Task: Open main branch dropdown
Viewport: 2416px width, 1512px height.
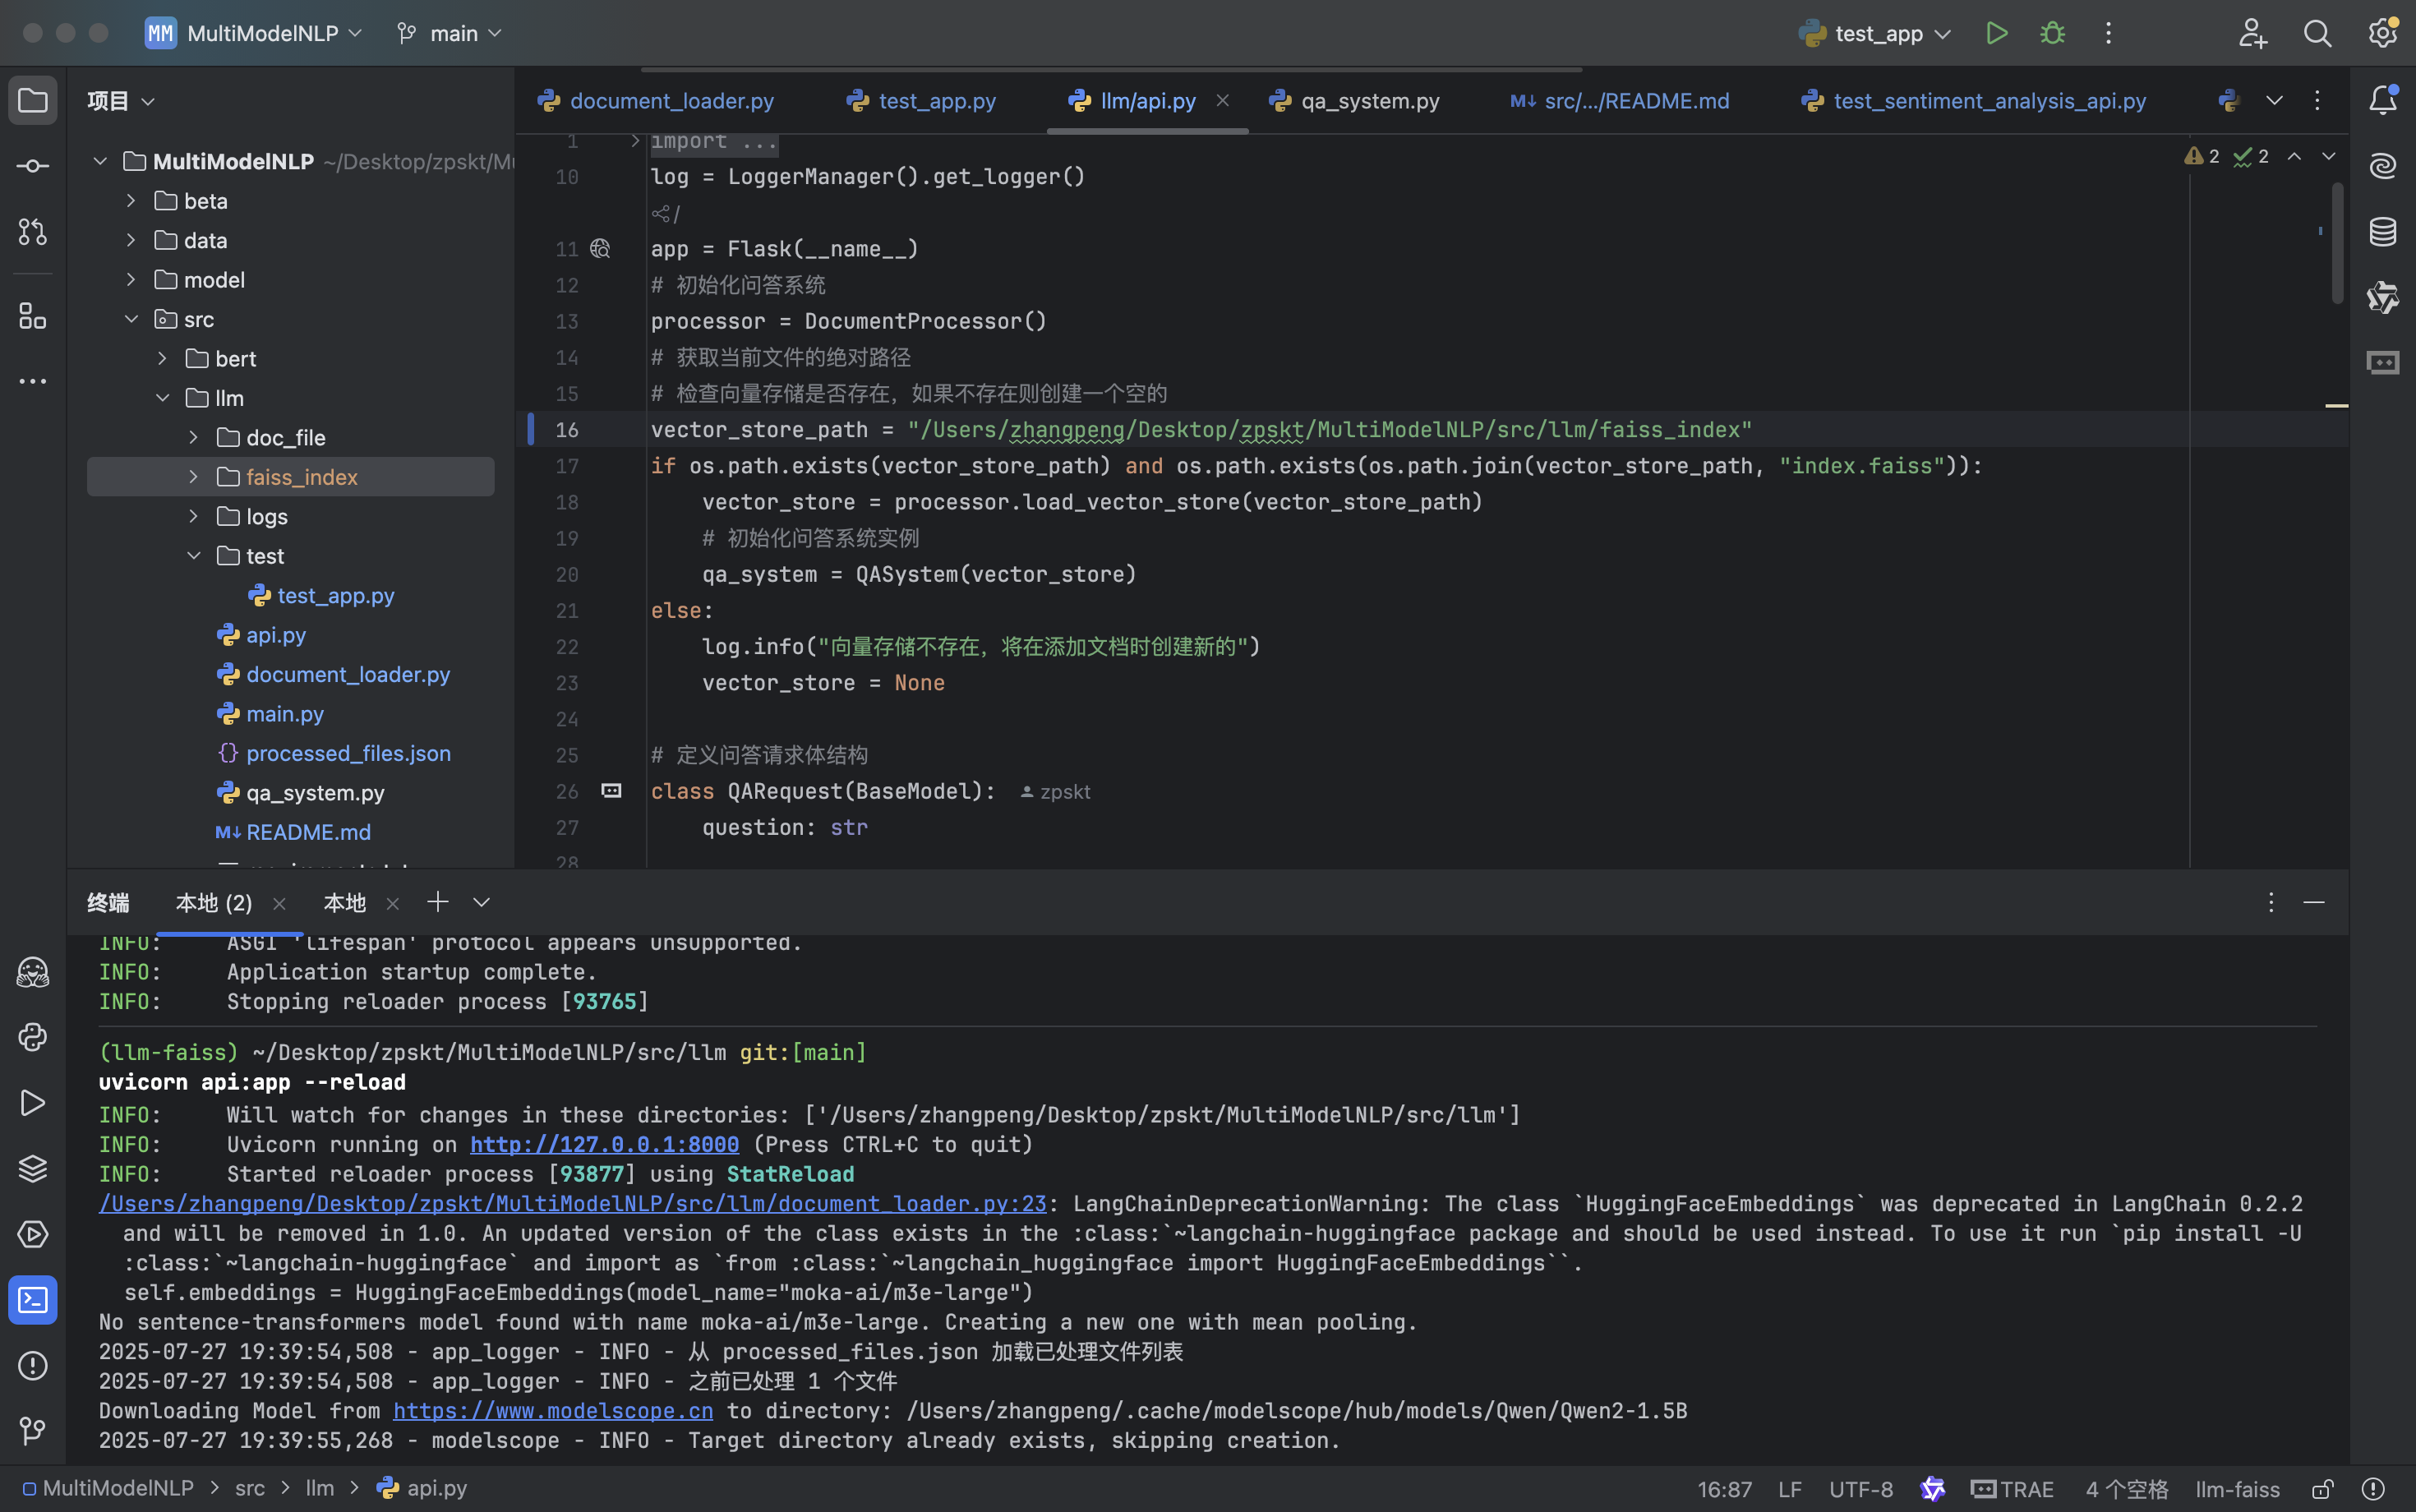Action: [449, 33]
